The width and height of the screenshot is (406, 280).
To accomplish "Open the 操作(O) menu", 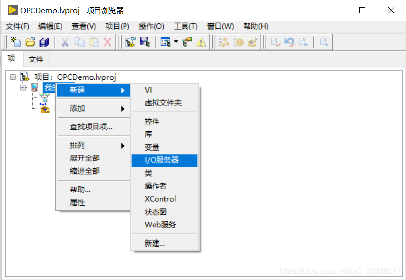I will click(152, 26).
